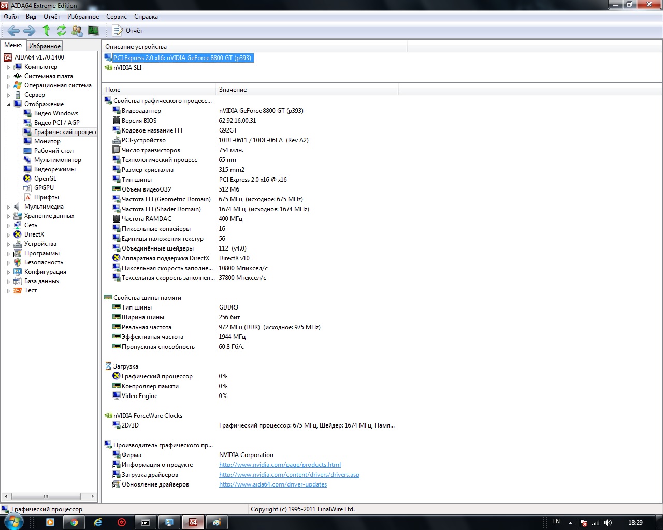Click the Компьютер computer icon in tree

click(x=18, y=67)
